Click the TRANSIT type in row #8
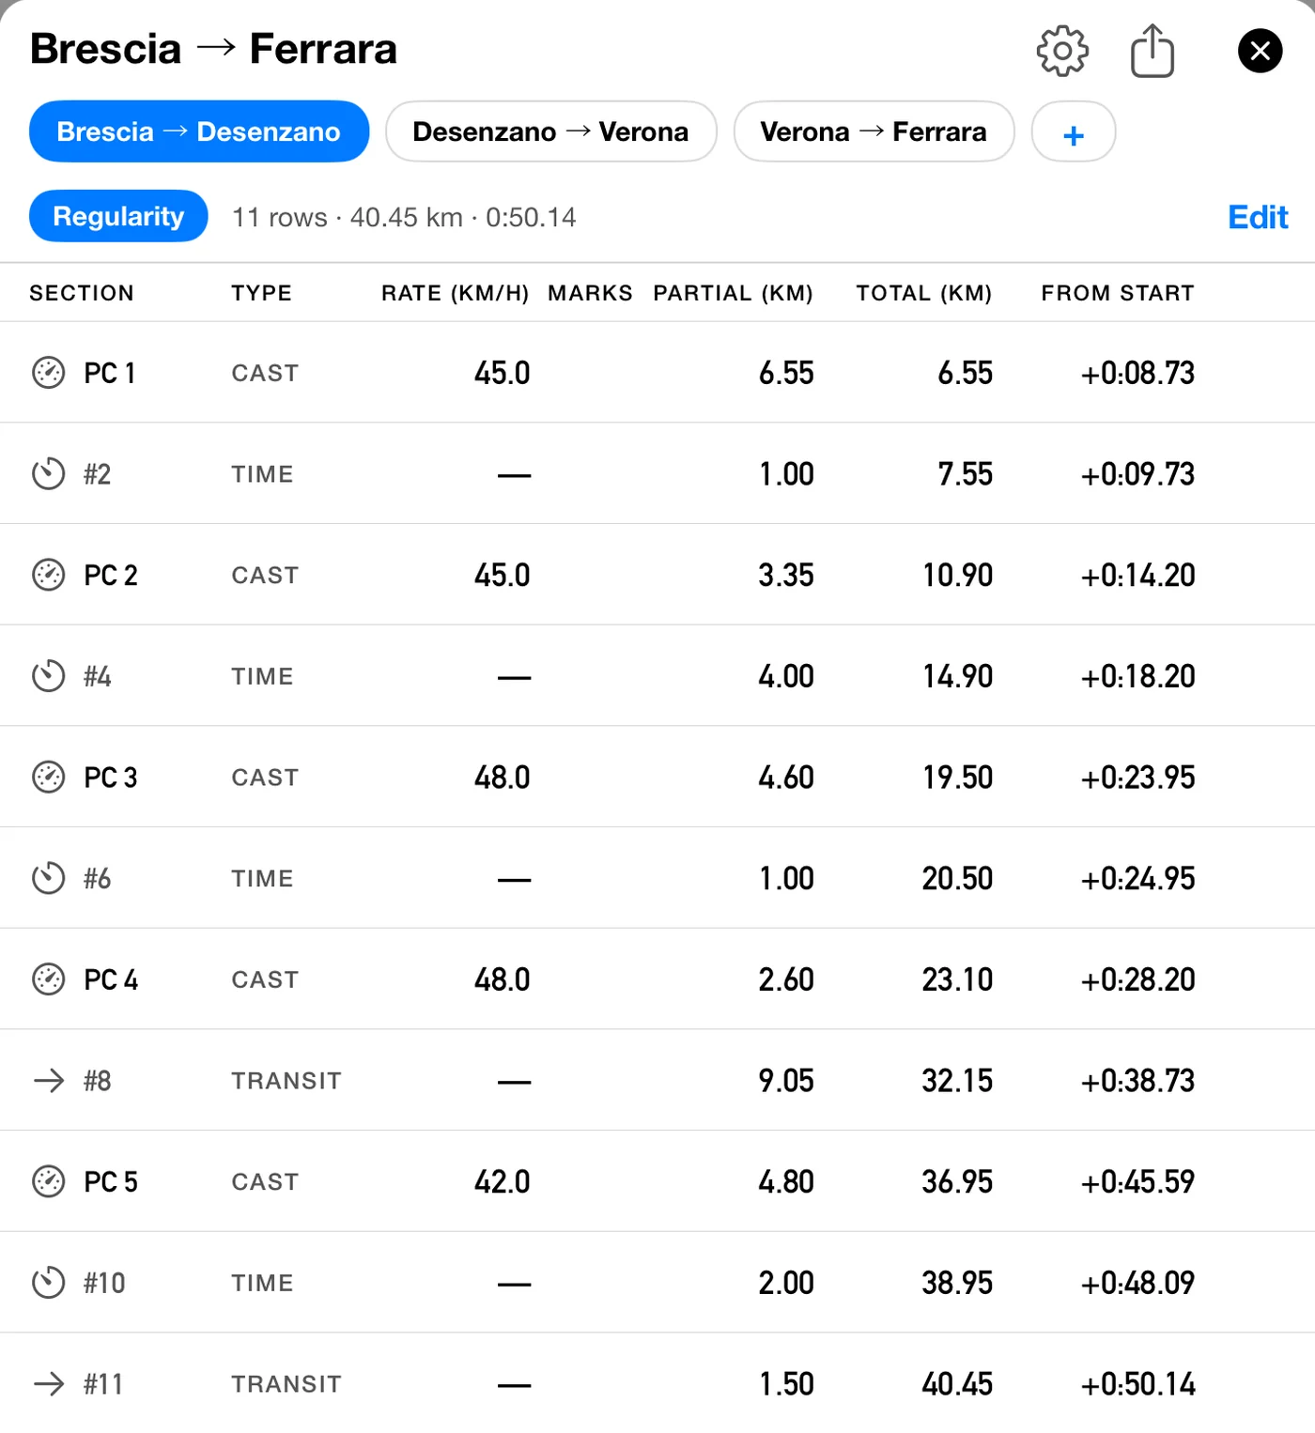Screen dimensions: 1315x1433 286,1081
